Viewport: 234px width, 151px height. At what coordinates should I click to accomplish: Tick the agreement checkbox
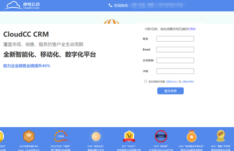[x=145, y=81]
